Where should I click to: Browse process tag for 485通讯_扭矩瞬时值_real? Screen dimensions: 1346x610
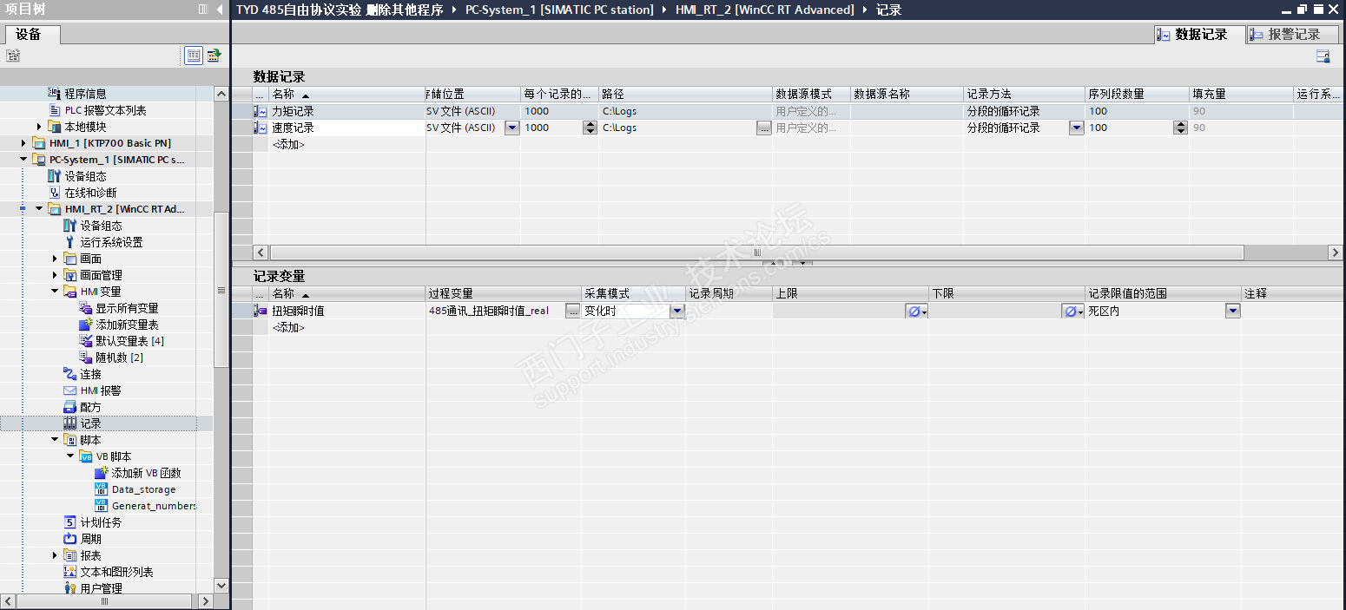tap(573, 311)
